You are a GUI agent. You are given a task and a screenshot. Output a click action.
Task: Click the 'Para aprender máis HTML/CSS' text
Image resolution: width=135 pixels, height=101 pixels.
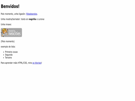tap(14, 63)
